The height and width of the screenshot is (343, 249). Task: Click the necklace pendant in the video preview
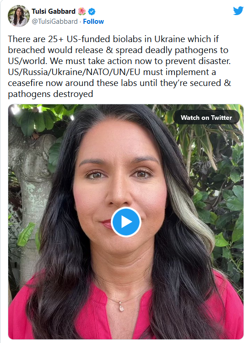tap(121, 306)
